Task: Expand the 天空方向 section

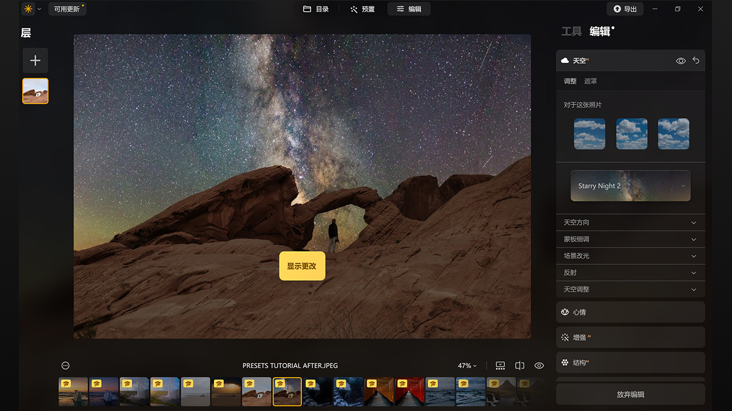Action: pyautogui.click(x=630, y=222)
